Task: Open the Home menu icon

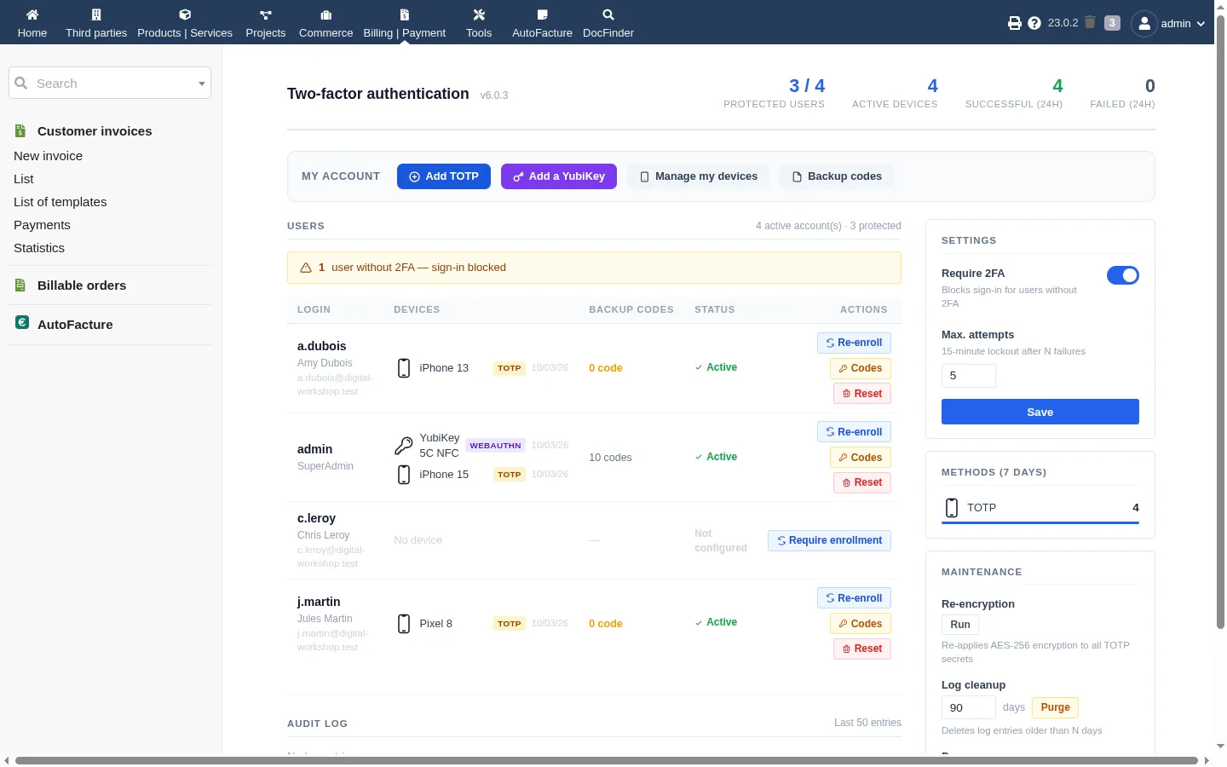Action: 32,14
